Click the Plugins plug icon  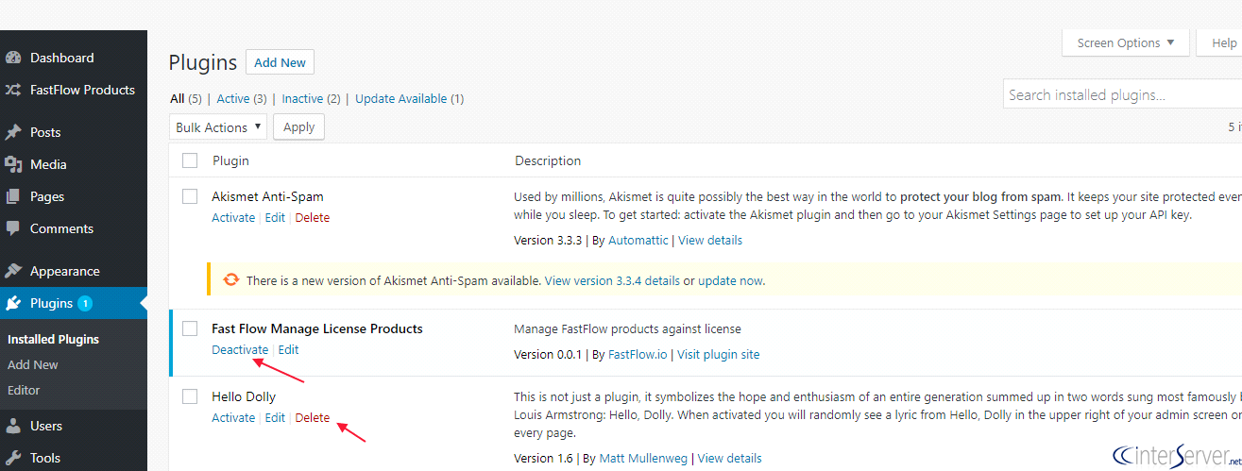click(13, 303)
